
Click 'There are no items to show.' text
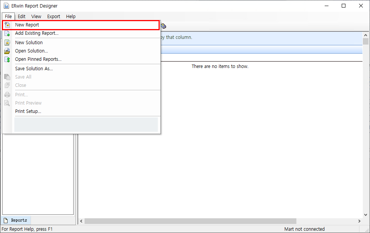tap(220, 66)
